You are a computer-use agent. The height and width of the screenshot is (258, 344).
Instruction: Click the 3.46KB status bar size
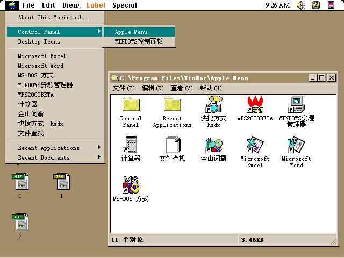click(252, 240)
